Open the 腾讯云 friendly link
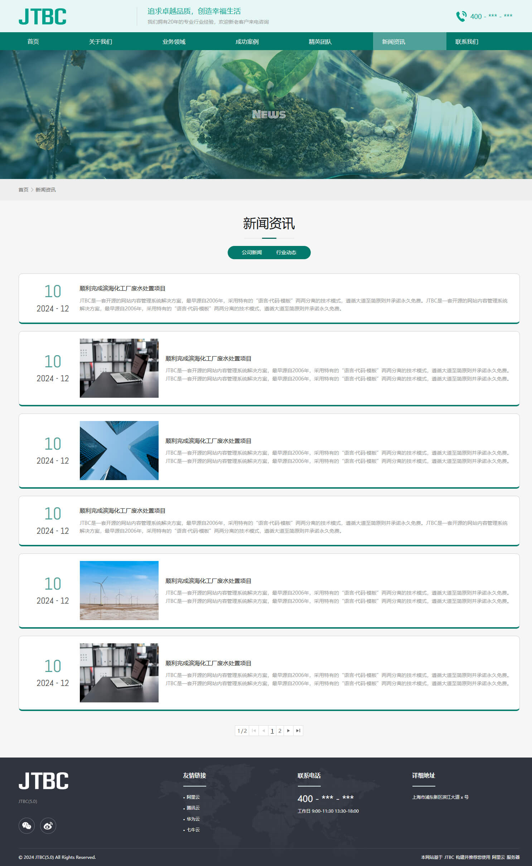This screenshot has height=866, width=532. [x=193, y=808]
